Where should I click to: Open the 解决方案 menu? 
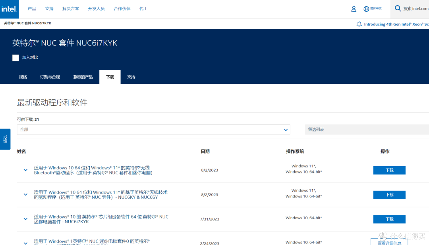pos(71,9)
